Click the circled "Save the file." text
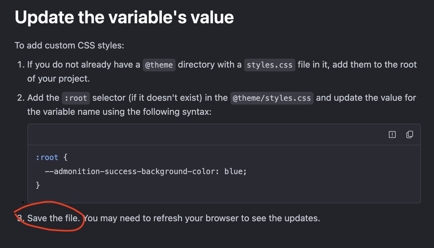The width and height of the screenshot is (434, 248). tap(54, 218)
